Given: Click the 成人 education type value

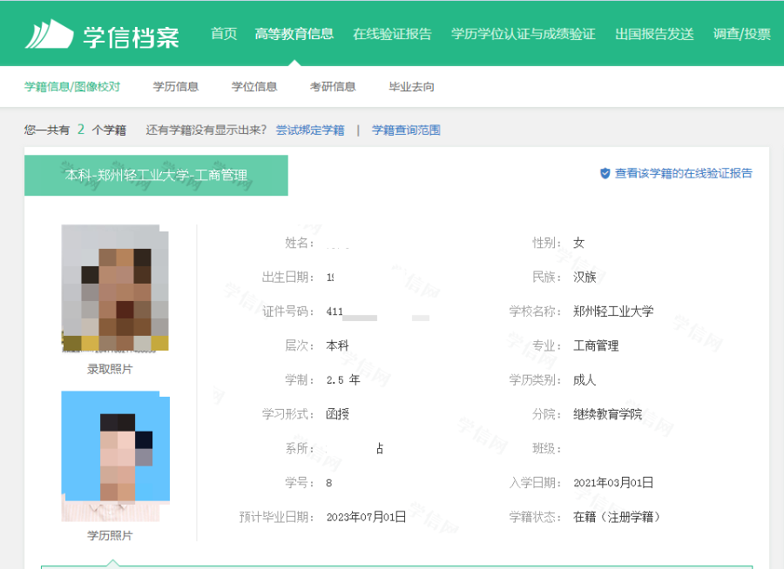Looking at the screenshot, I should pos(585,380).
